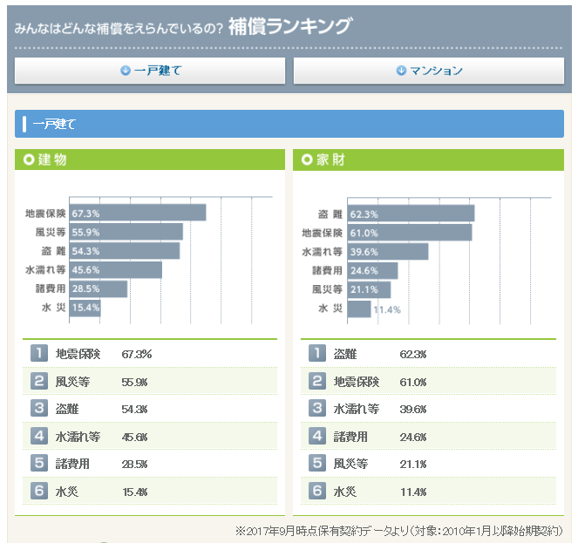
Task: Click the 11.4% 水災 bar in 家財 chart
Action: [x=359, y=309]
